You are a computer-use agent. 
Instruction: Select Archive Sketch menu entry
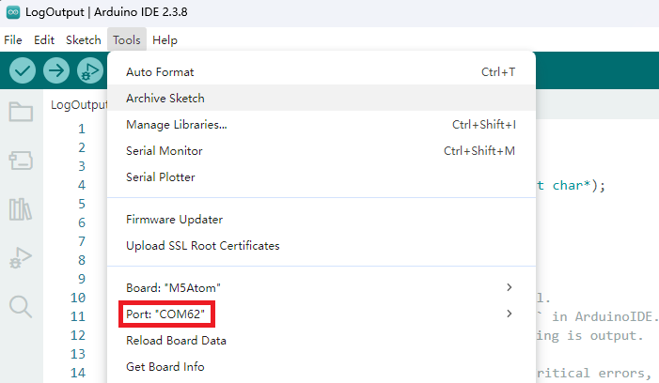pyautogui.click(x=165, y=98)
